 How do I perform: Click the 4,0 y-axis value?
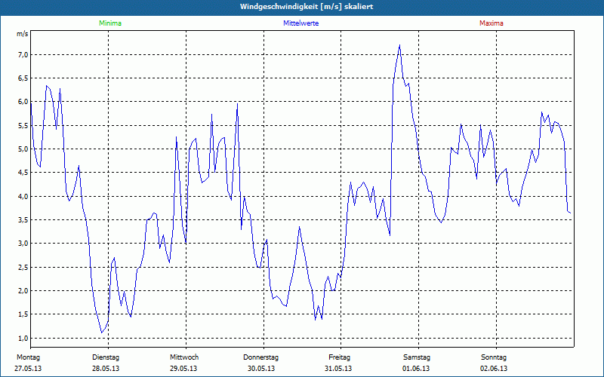click(23, 196)
